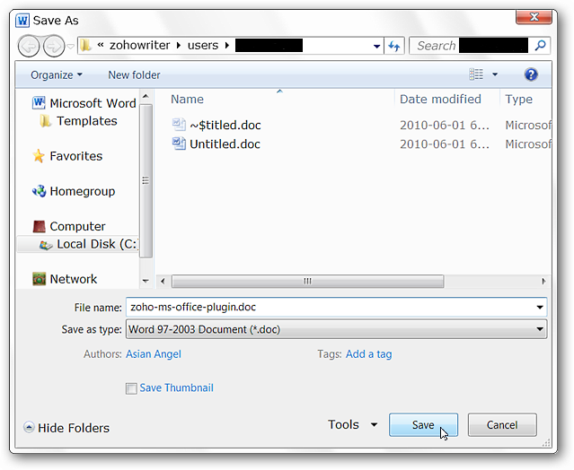Select the Templates folder
574x470 pixels.
pyautogui.click(x=87, y=121)
